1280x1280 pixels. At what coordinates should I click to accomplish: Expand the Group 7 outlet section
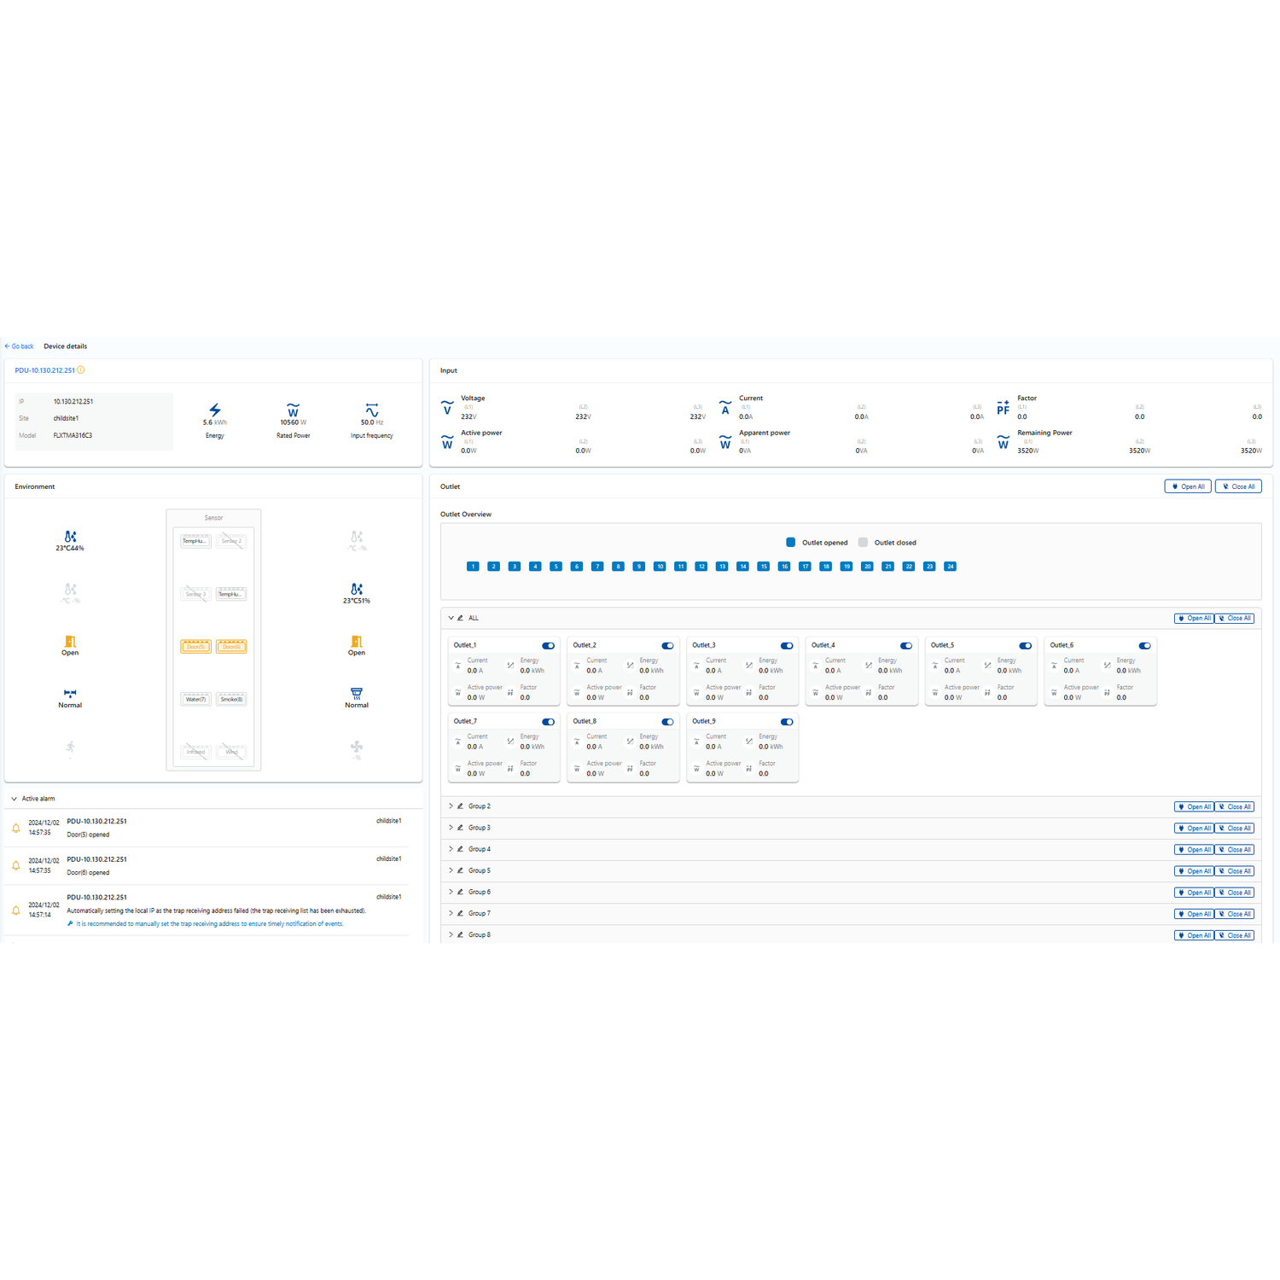(451, 913)
